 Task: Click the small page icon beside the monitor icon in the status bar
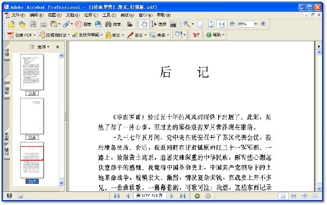click(20, 196)
